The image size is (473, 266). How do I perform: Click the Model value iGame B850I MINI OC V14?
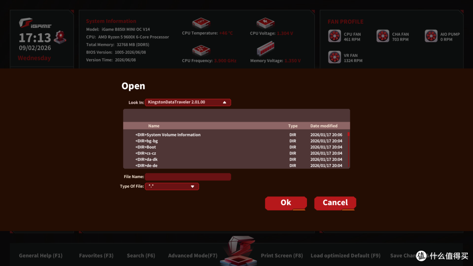tap(126, 29)
